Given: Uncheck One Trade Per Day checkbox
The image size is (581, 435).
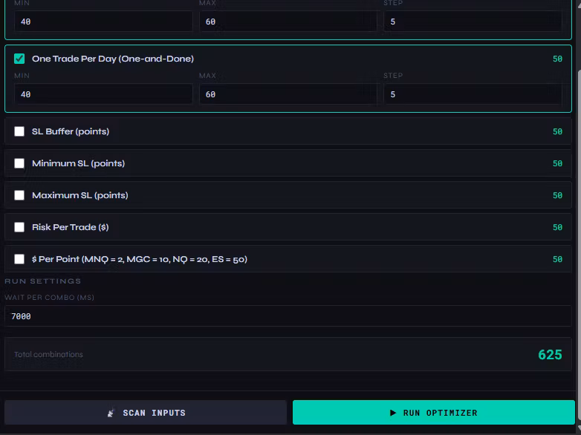Looking at the screenshot, I should pyautogui.click(x=19, y=59).
